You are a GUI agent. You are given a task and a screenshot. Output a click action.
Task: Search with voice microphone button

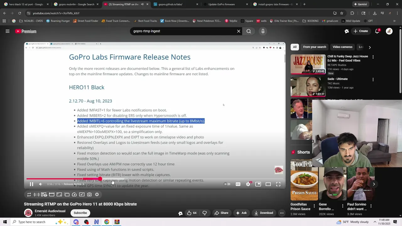coord(263,31)
